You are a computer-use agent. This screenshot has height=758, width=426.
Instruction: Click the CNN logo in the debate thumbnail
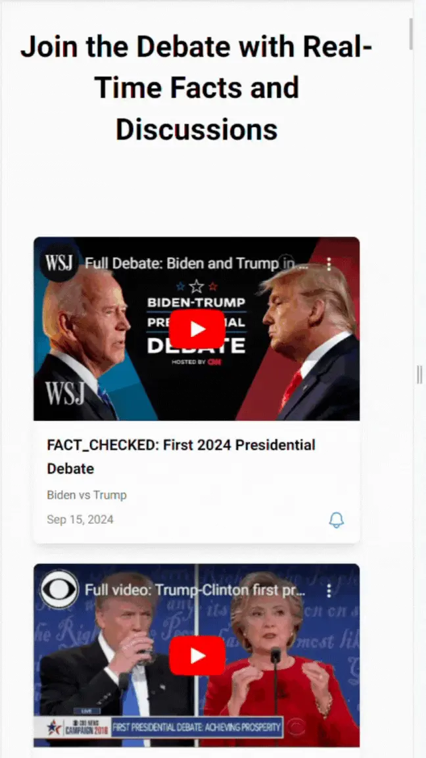coord(214,362)
